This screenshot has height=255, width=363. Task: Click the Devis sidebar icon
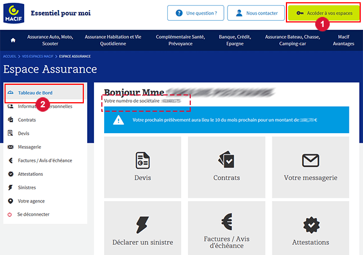[x=11, y=133]
